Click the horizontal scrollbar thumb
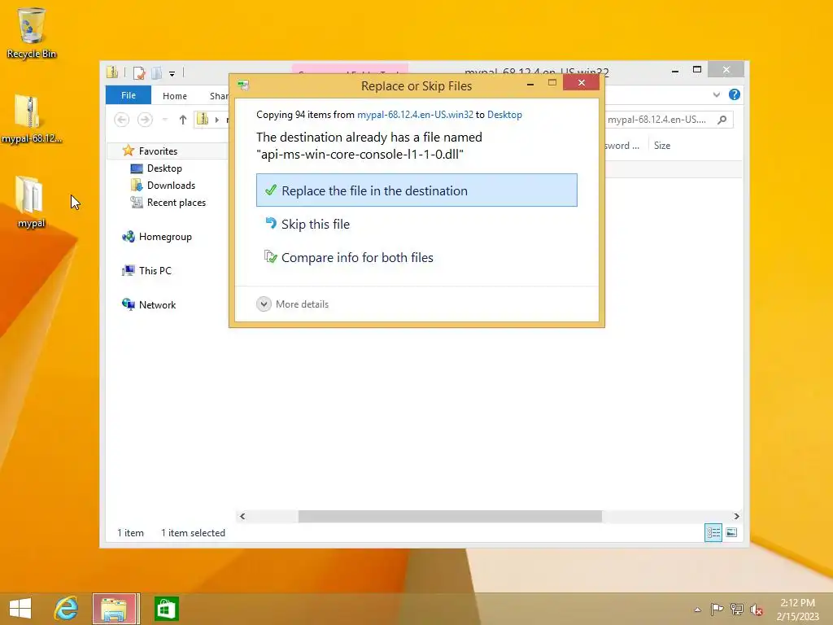The width and height of the screenshot is (833, 625). pos(450,516)
